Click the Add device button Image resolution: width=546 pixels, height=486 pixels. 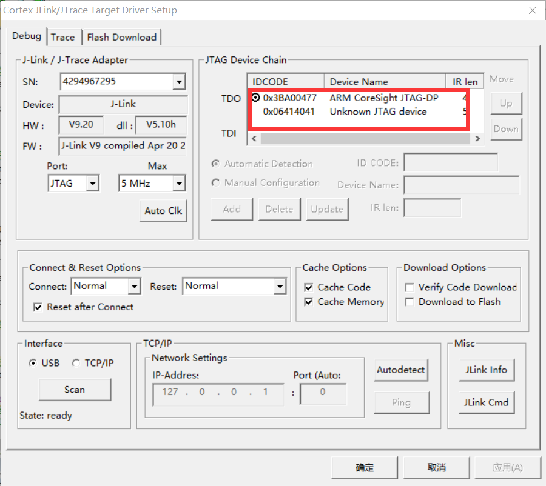(x=232, y=210)
